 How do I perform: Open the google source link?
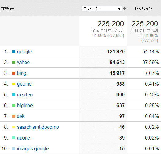pos(24,52)
